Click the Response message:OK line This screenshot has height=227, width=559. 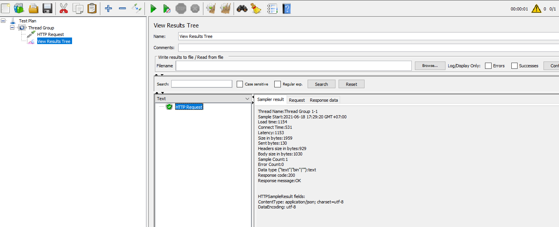(280, 181)
